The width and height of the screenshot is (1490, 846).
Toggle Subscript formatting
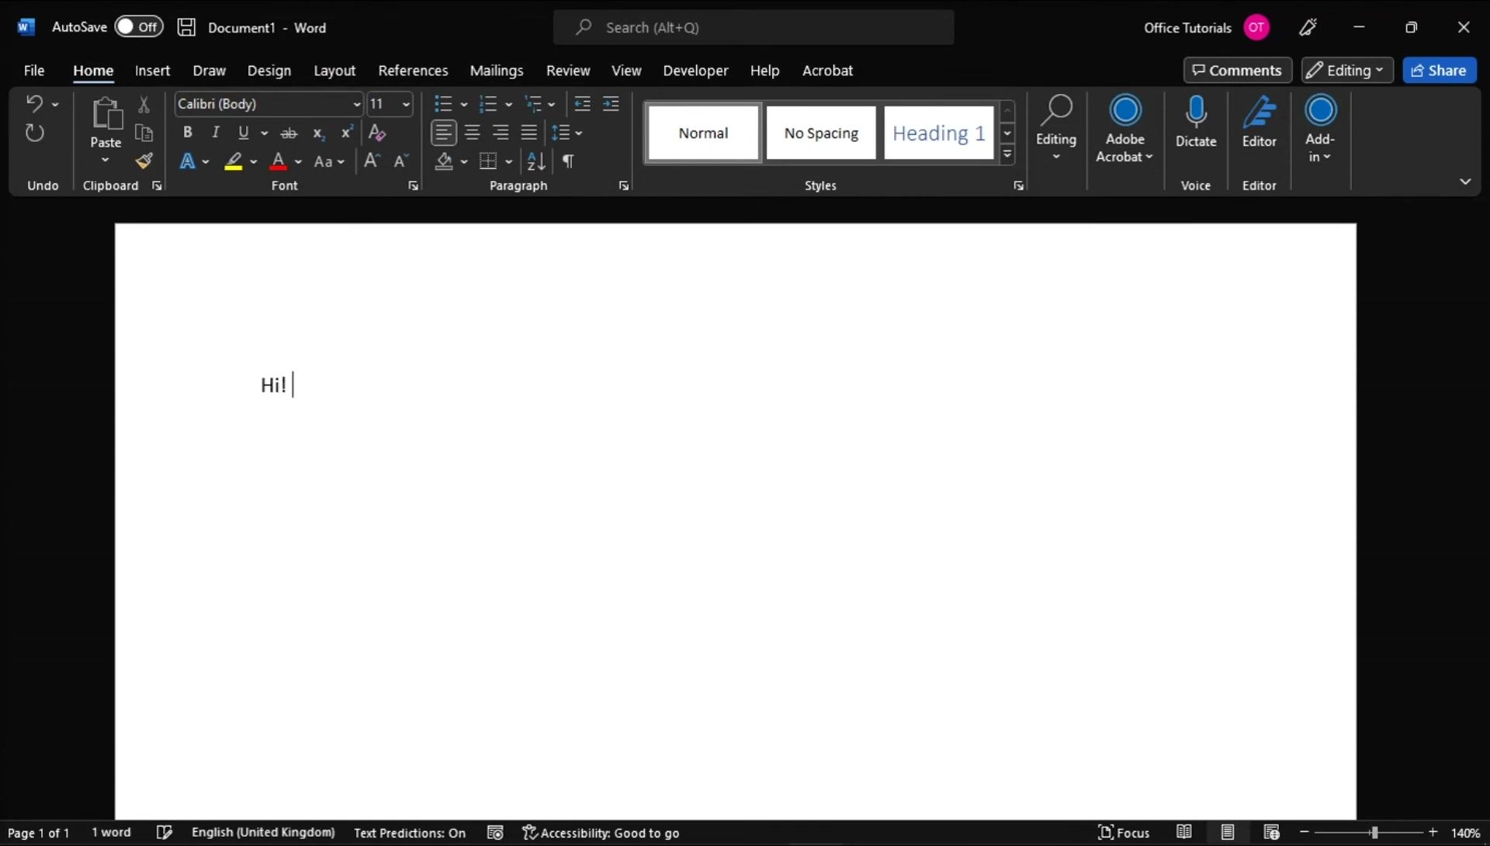(318, 133)
